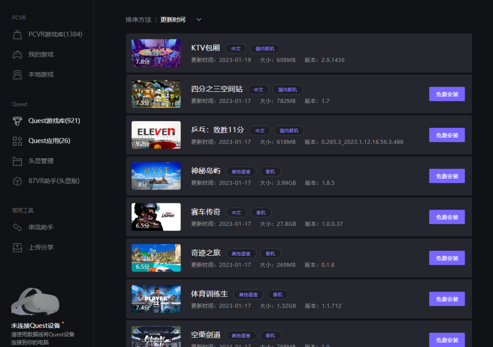Install 乒乓：致胜11分 for free
493x347 pixels.
point(446,135)
